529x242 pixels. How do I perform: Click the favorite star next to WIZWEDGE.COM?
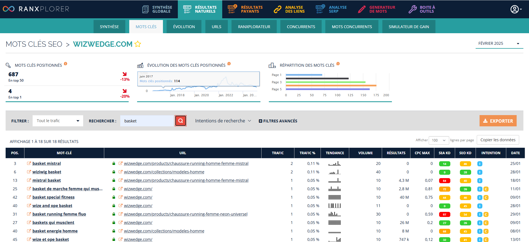click(x=138, y=44)
